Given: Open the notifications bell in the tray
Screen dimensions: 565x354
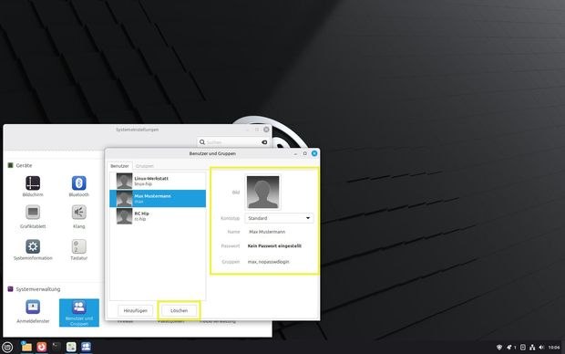Looking at the screenshot, I should click(509, 347).
